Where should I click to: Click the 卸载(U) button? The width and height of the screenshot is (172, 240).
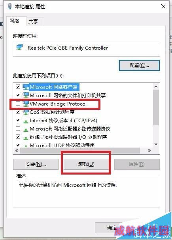[x=86, y=164]
